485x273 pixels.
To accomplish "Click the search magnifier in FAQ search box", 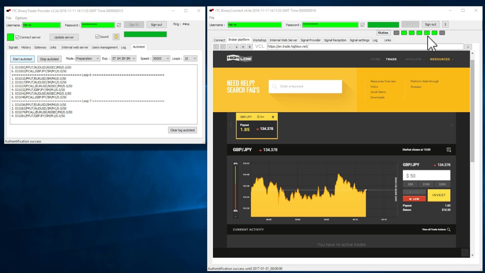I will tap(275, 86).
